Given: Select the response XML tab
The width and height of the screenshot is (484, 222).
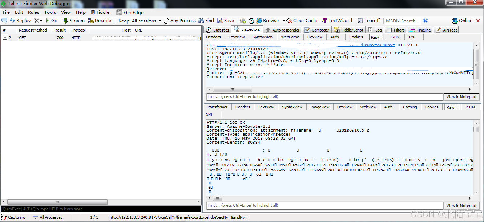Looking at the screenshot, I should tap(210, 115).
